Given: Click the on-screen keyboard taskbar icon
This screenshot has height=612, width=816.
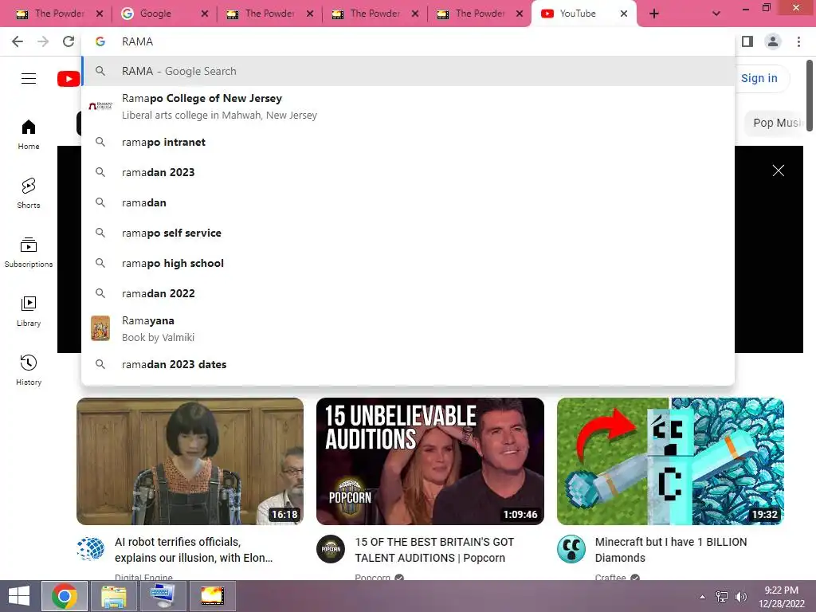Looking at the screenshot, I should point(163,596).
